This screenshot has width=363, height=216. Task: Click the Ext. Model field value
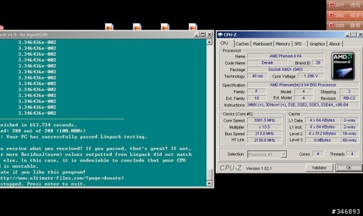coord(304,98)
